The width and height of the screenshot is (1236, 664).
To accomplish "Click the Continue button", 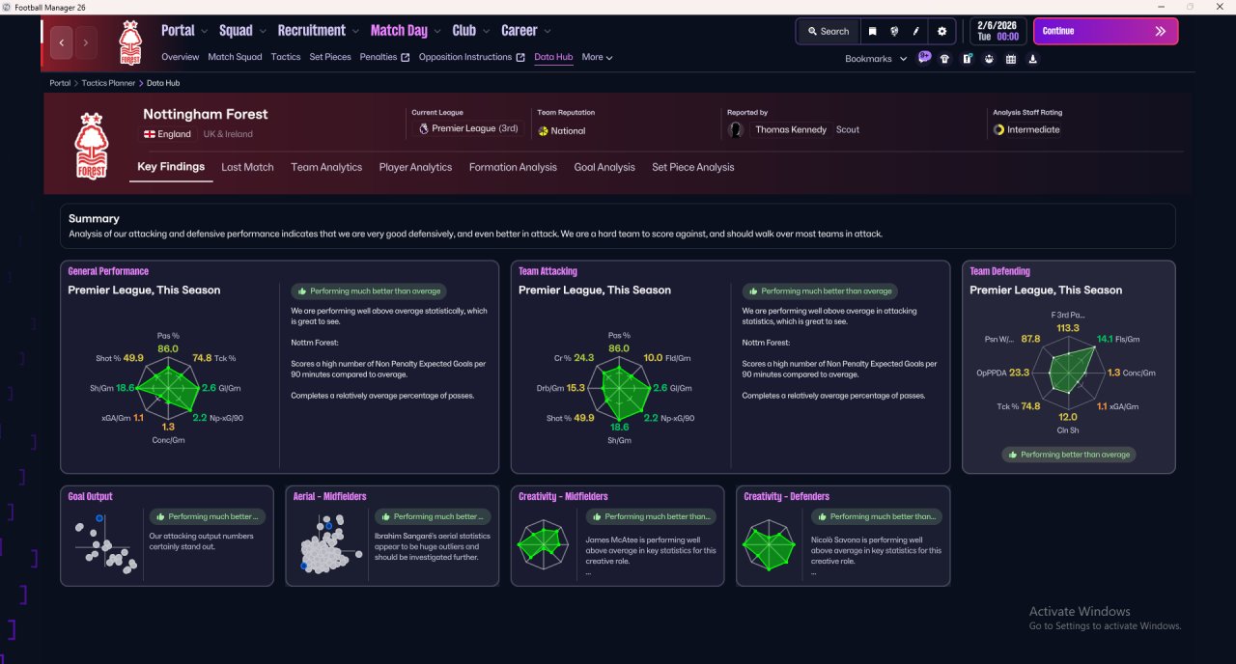I will click(1106, 31).
